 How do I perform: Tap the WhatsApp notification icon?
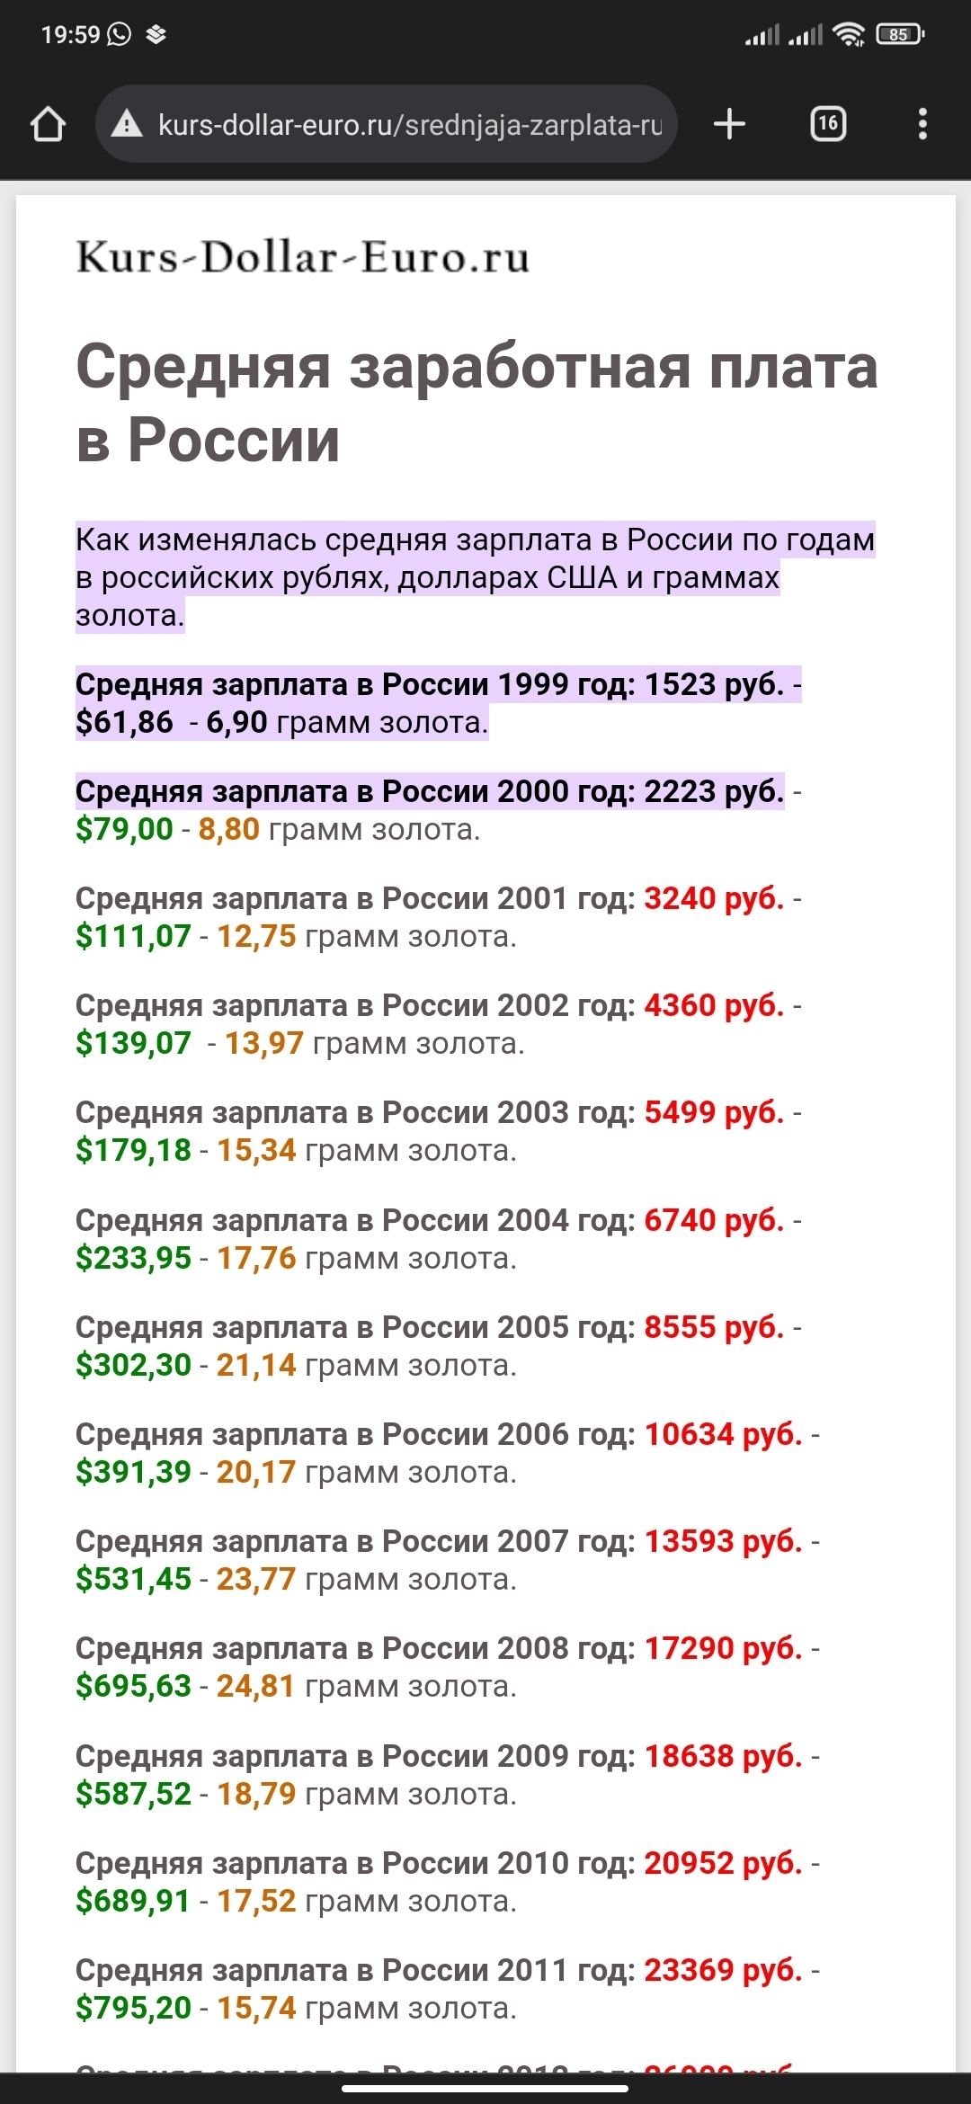coord(119,34)
